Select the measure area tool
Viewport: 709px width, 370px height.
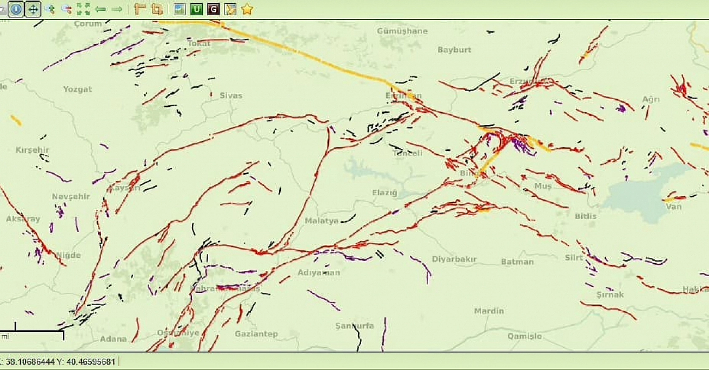point(156,9)
